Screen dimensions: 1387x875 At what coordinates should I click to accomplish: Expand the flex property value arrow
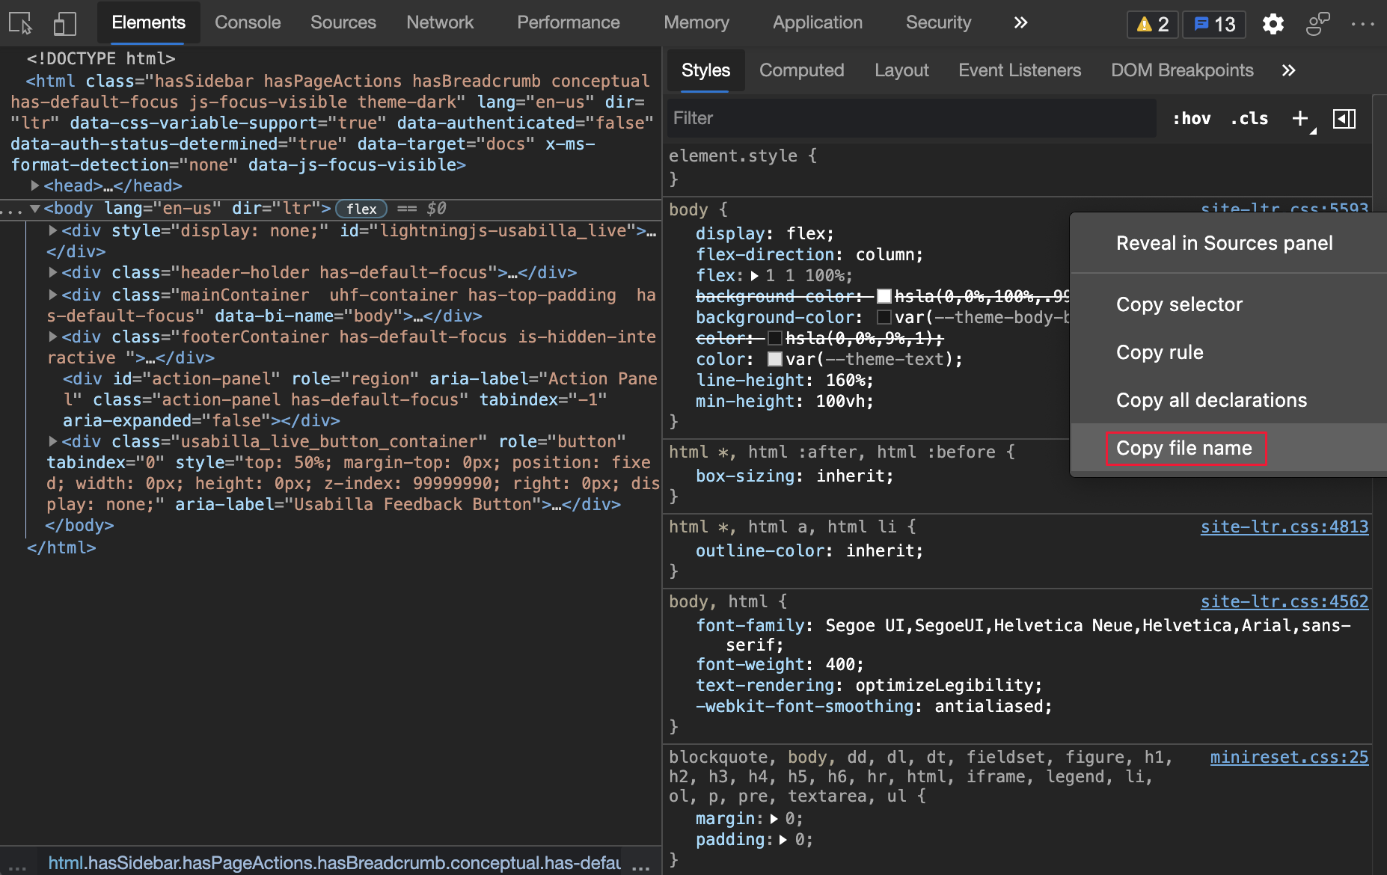pos(754,275)
